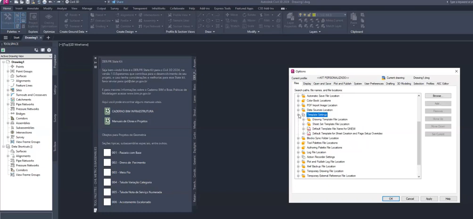The width and height of the screenshot is (473, 219).
Task: Open Layer Properties manager
Action: point(290,20)
